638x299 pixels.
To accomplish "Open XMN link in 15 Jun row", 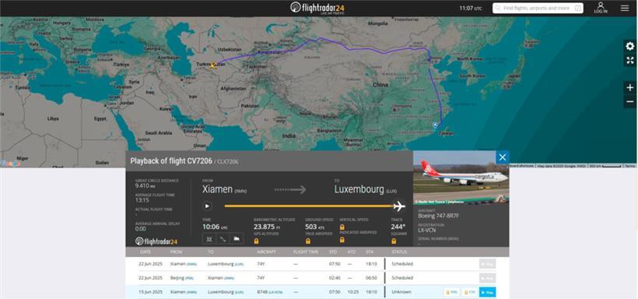I will click(x=191, y=292).
